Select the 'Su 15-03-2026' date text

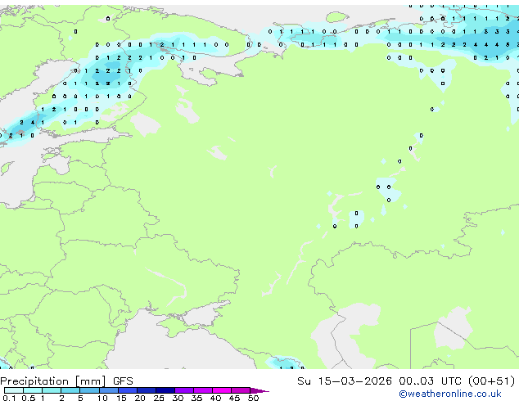point(344,381)
